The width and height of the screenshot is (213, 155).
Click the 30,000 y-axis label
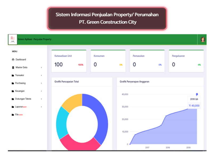125,107
